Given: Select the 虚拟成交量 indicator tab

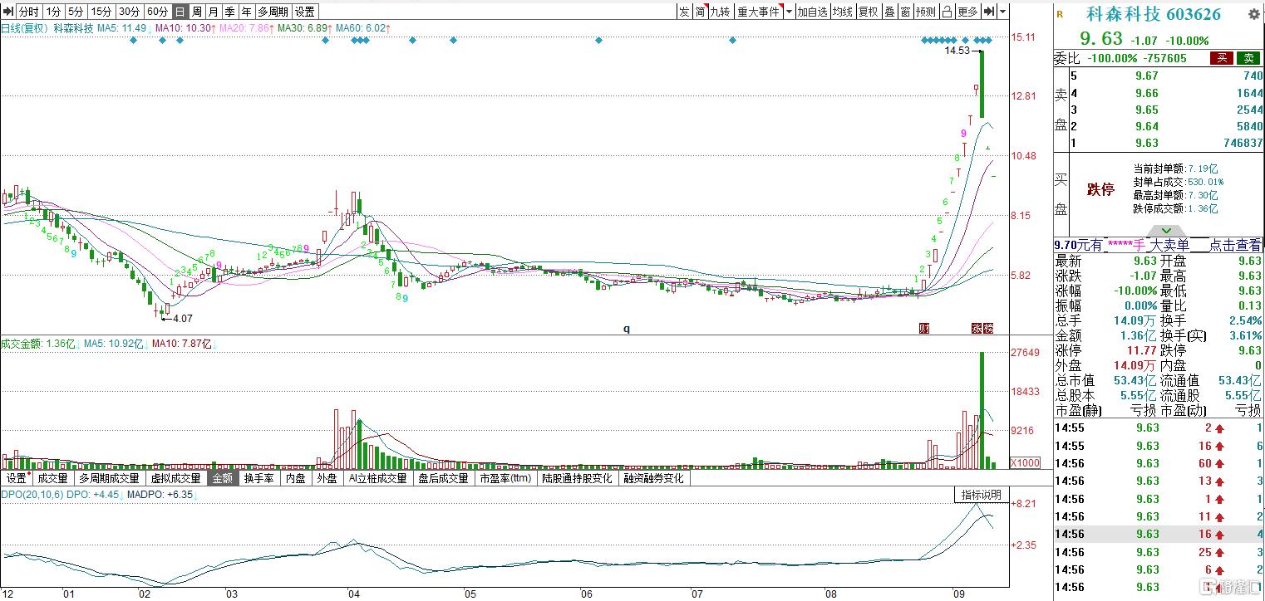Looking at the screenshot, I should point(175,478).
